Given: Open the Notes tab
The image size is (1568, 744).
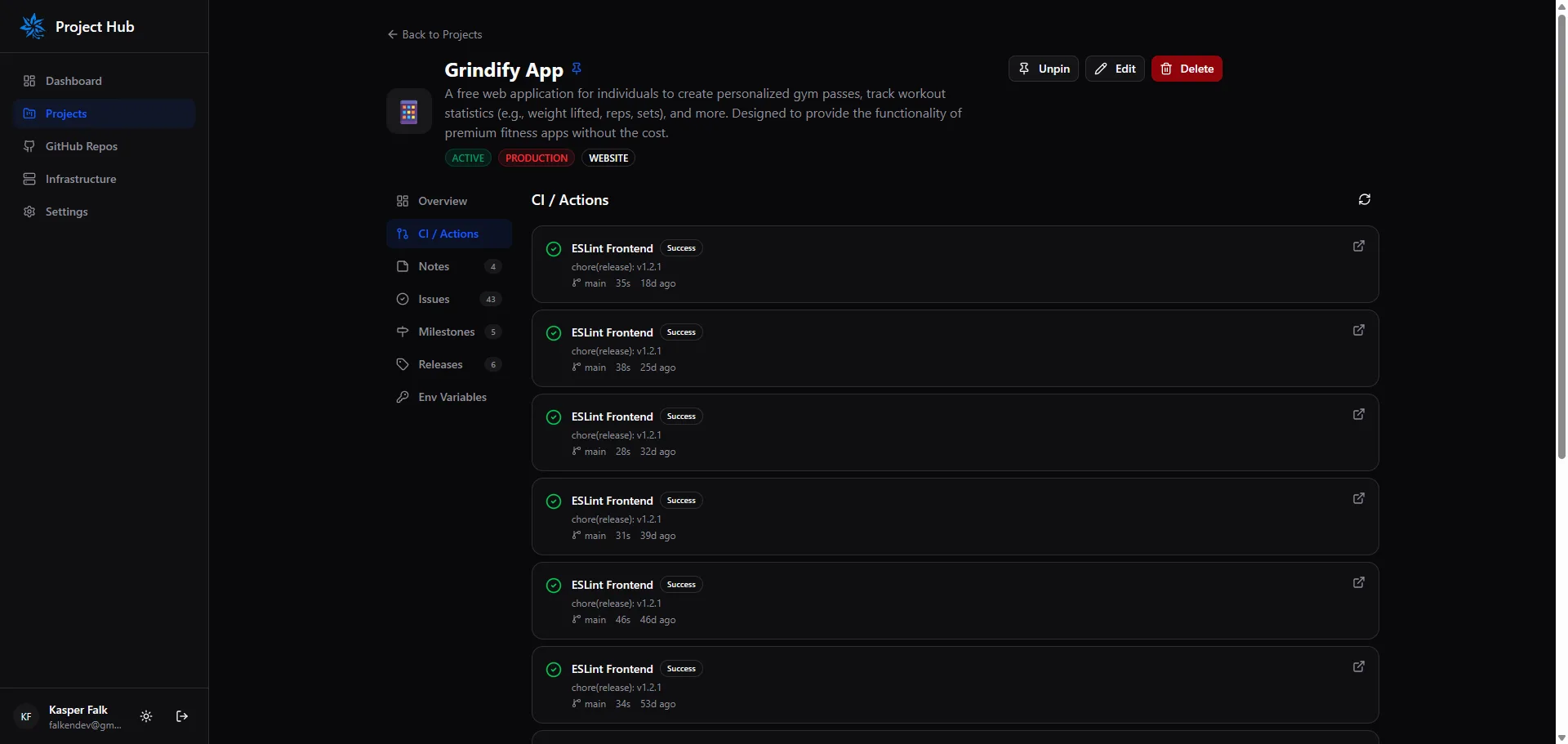Looking at the screenshot, I should point(449,266).
